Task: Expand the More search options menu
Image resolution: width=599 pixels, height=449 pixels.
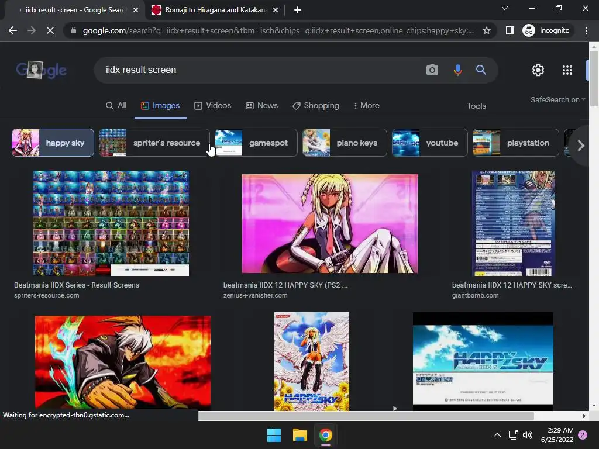Action: [366, 106]
